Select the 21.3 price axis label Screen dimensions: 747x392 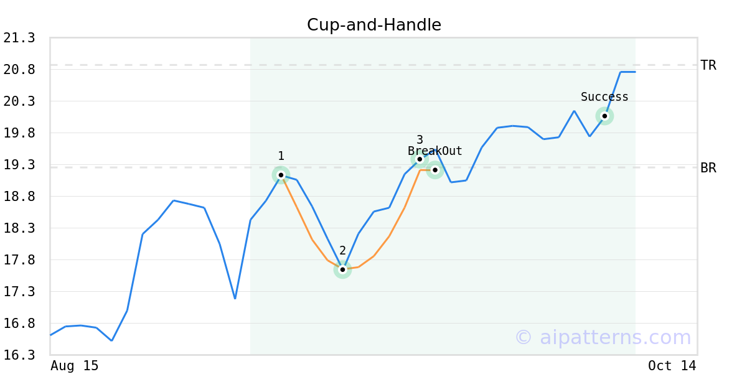click(19, 38)
